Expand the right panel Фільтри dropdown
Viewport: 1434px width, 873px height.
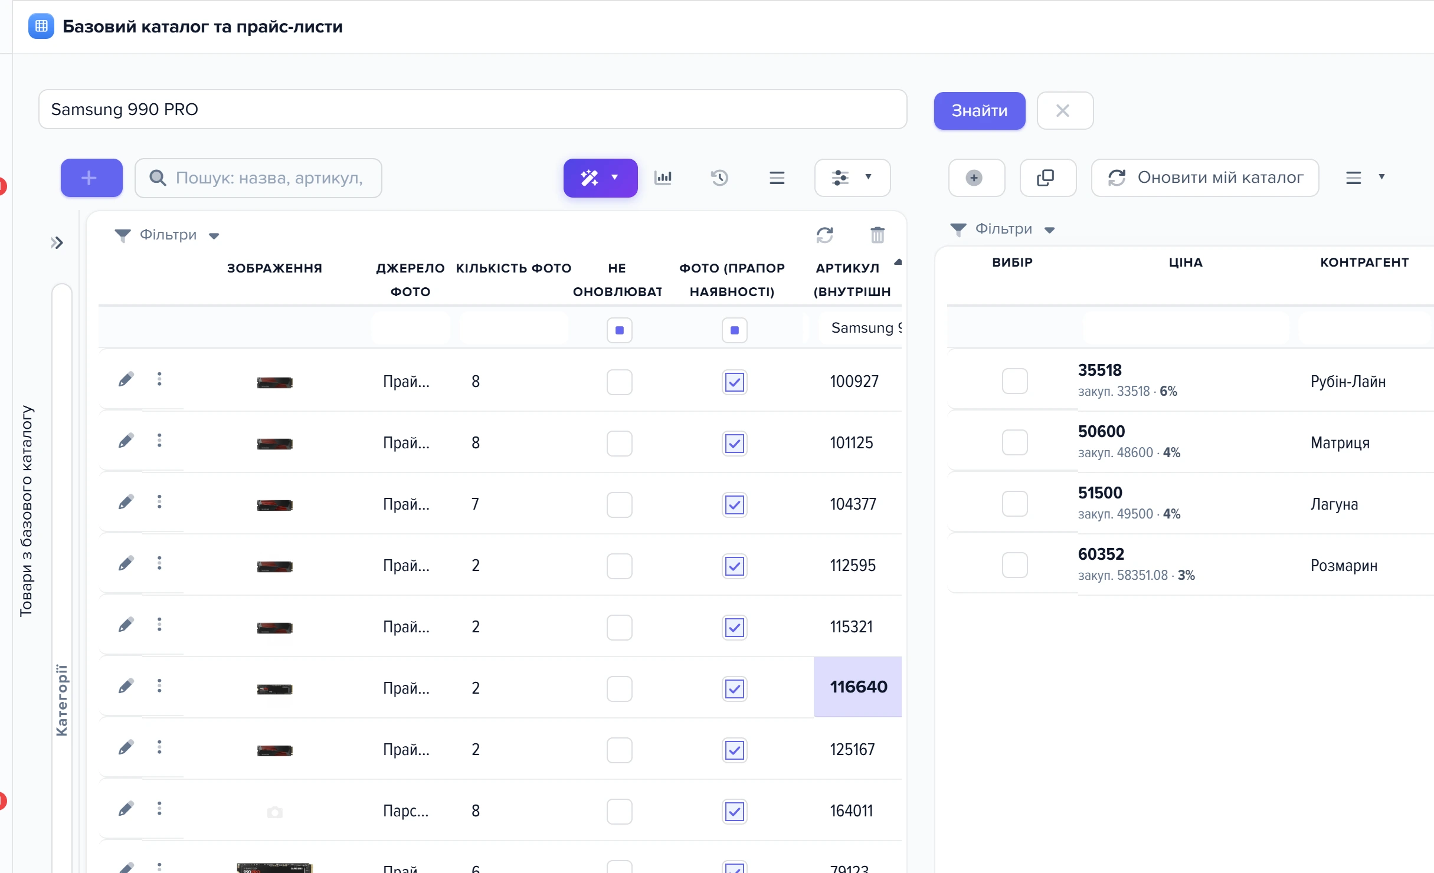click(1003, 229)
